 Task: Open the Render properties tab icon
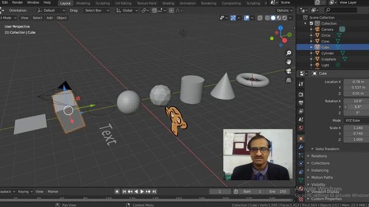[x=301, y=94]
